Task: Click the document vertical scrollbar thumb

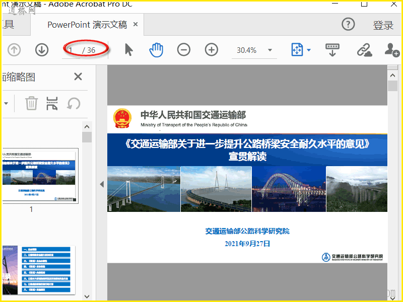Action: [392, 86]
